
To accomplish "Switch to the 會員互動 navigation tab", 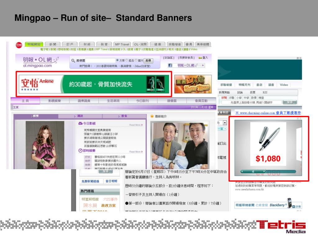I will point(201,101).
